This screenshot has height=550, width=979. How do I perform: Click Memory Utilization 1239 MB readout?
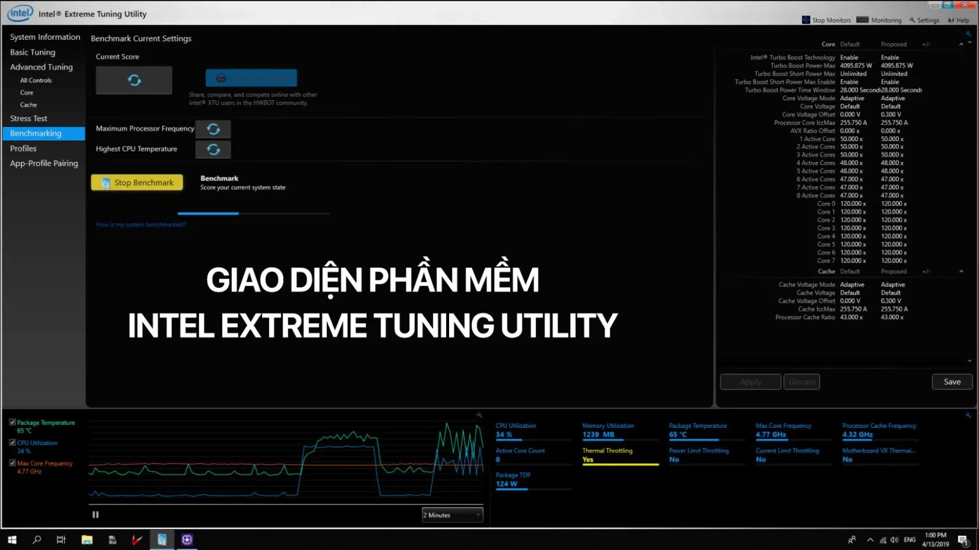pyautogui.click(x=598, y=435)
